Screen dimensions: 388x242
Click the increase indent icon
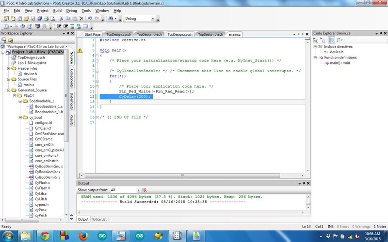pyautogui.click(x=65, y=26)
